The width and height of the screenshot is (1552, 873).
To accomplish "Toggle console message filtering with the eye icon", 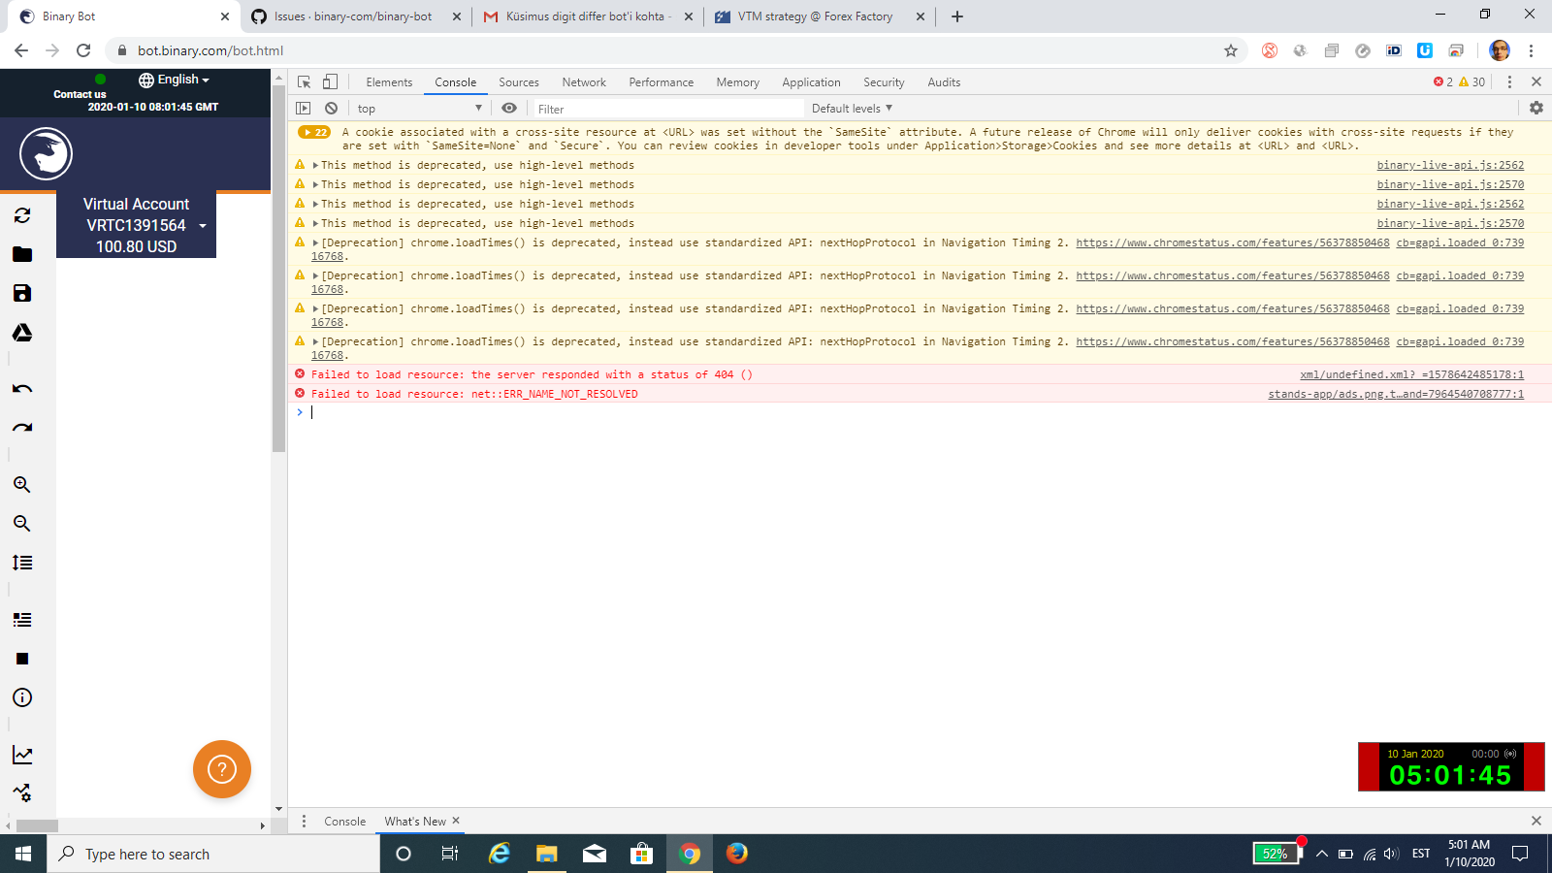I will [x=509, y=108].
